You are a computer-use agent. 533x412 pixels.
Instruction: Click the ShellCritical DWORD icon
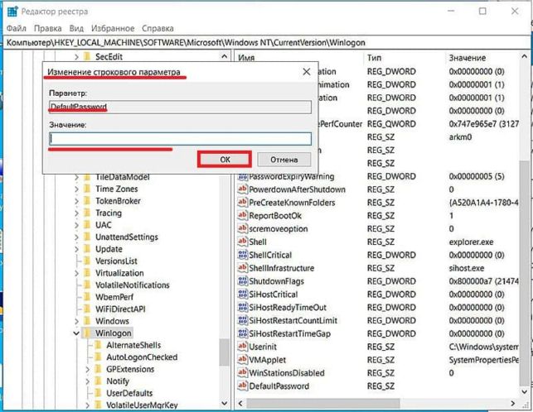242,255
